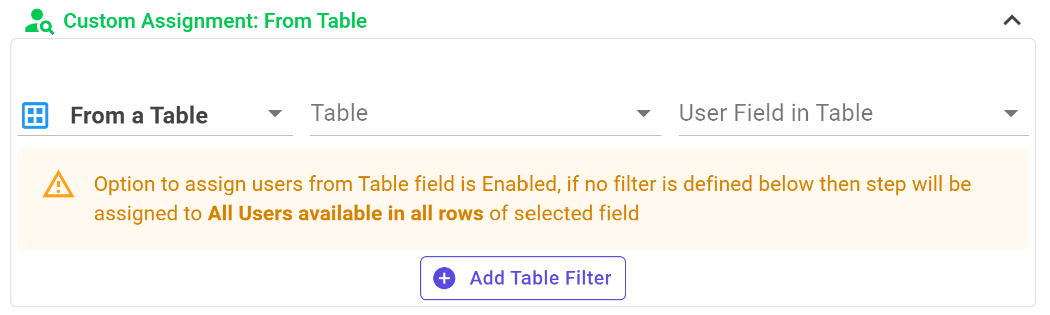Viewport: 1050px width, 315px height.
Task: Click the user search icon beside Custom Assignment
Action: click(39, 22)
